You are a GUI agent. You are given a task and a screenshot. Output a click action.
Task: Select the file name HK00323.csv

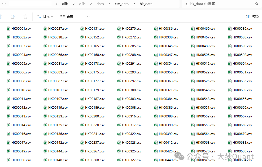click(132, 143)
